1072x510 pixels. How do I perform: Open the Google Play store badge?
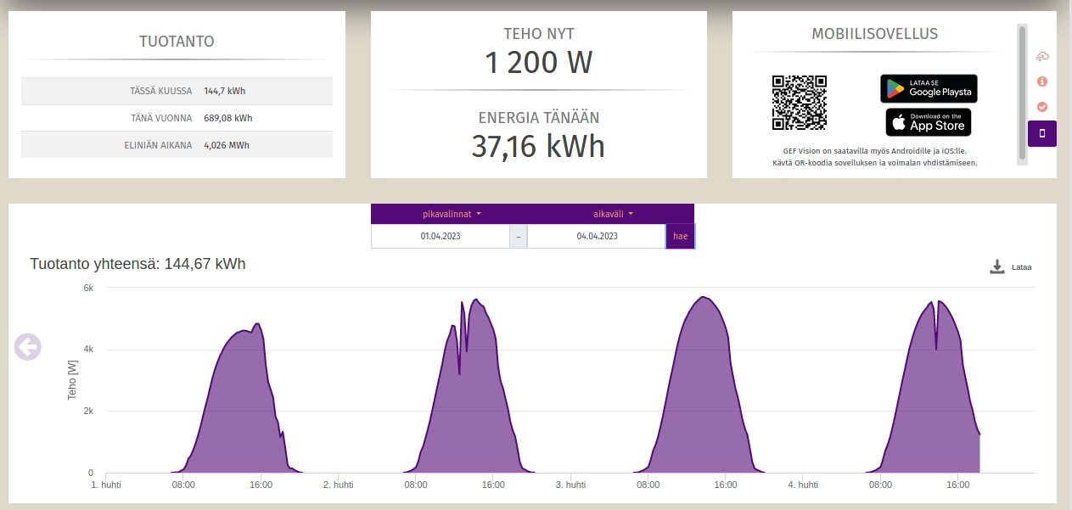coord(929,88)
